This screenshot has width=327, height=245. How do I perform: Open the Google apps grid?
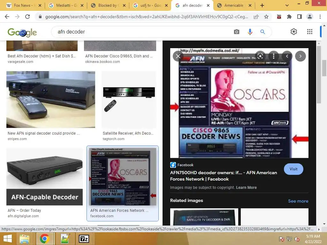(310, 32)
